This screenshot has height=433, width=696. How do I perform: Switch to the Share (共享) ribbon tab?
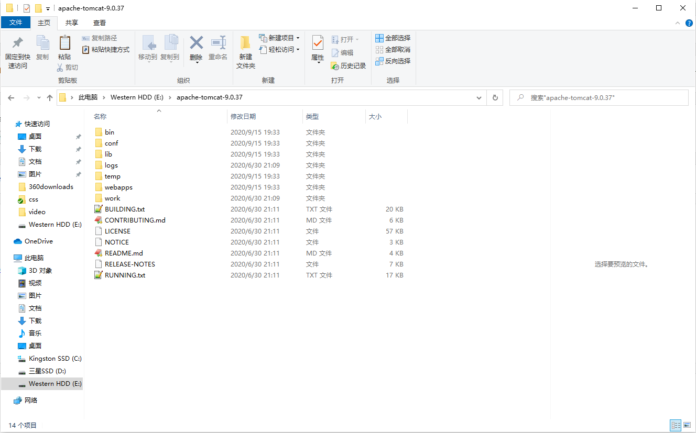coord(72,23)
